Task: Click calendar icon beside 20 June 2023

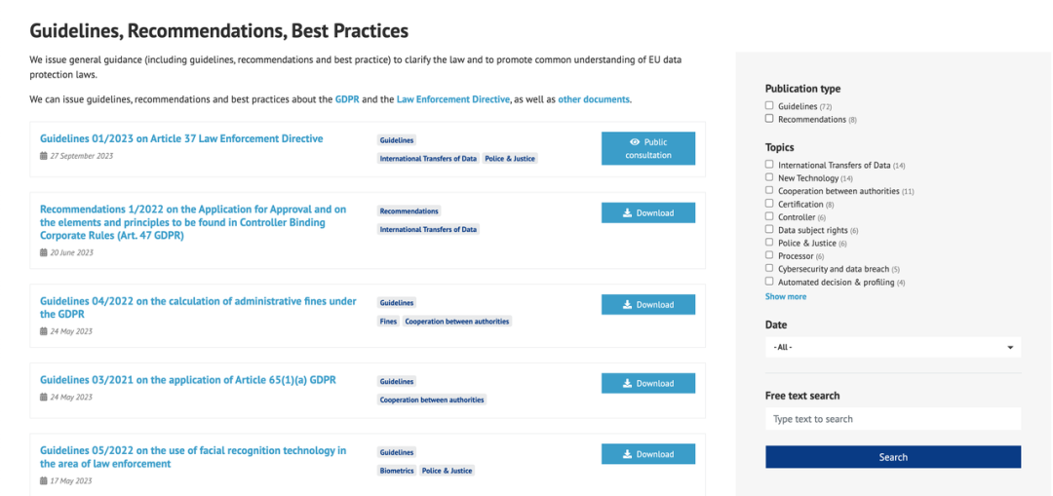Action: 44,253
